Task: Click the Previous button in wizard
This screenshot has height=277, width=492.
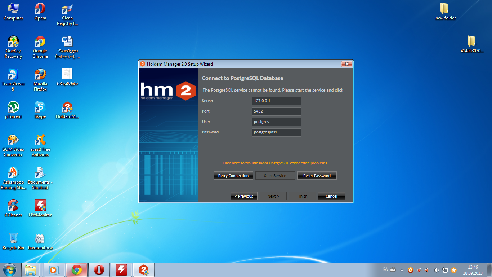Action: 244,196
